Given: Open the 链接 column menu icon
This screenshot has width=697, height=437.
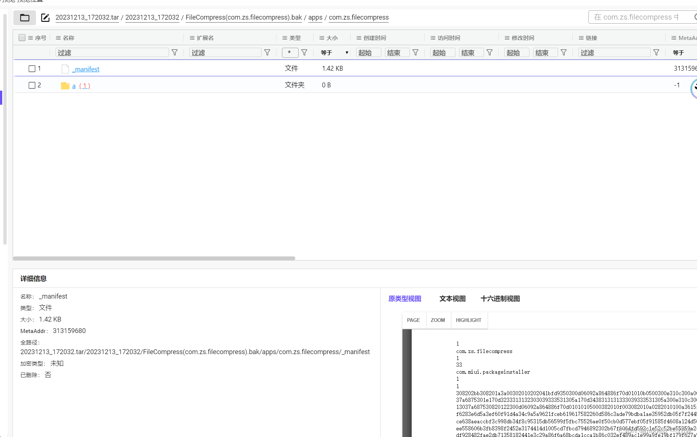Looking at the screenshot, I should [x=581, y=38].
